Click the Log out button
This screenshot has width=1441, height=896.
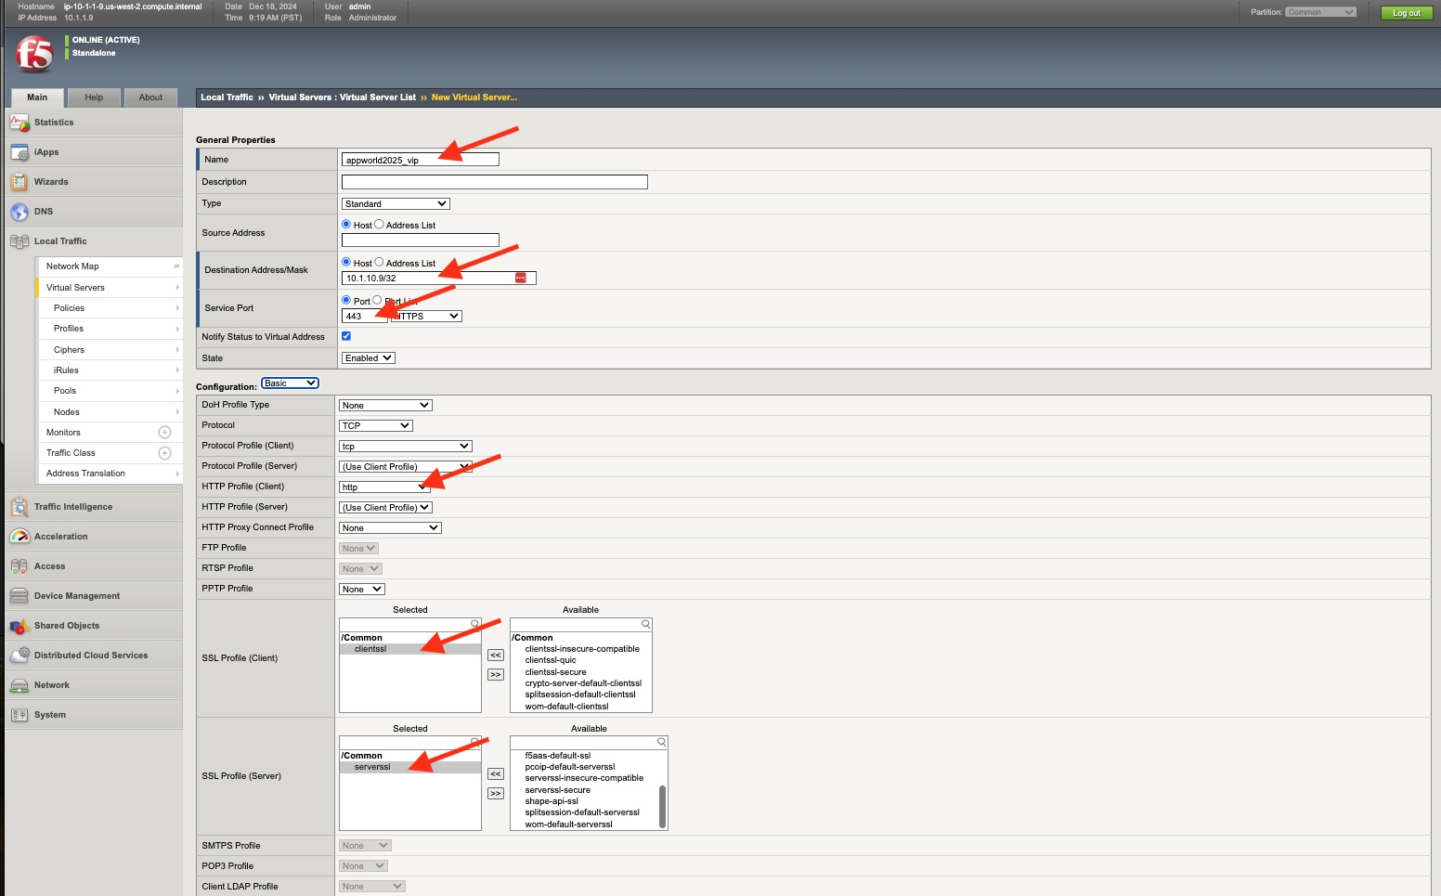click(x=1407, y=13)
